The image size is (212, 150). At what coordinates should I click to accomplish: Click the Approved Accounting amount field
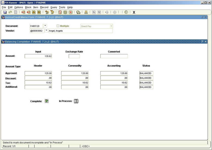pyautogui.click(x=114, y=73)
